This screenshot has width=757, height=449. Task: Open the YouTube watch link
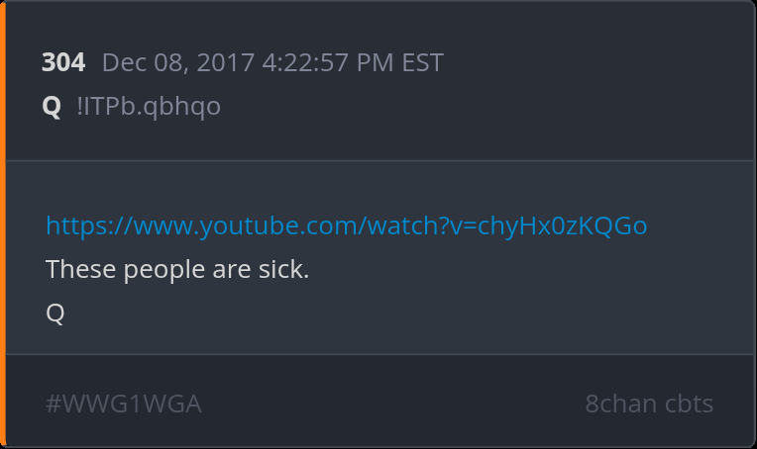point(346,225)
